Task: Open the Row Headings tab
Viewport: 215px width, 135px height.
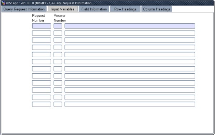Action: 125,9
